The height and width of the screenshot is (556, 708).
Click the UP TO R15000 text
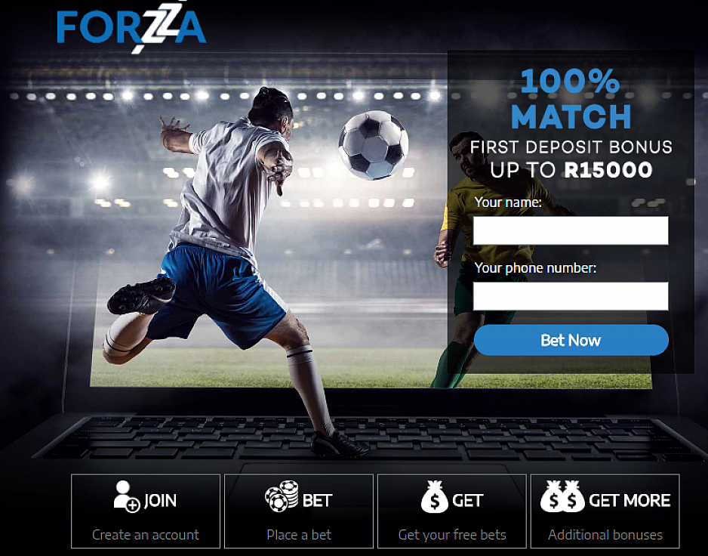tap(571, 170)
